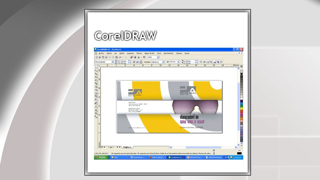Open the Ventana menu
This screenshot has width=320, height=180.
[x=179, y=53]
